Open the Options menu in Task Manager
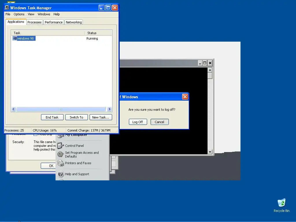 pyautogui.click(x=19, y=14)
